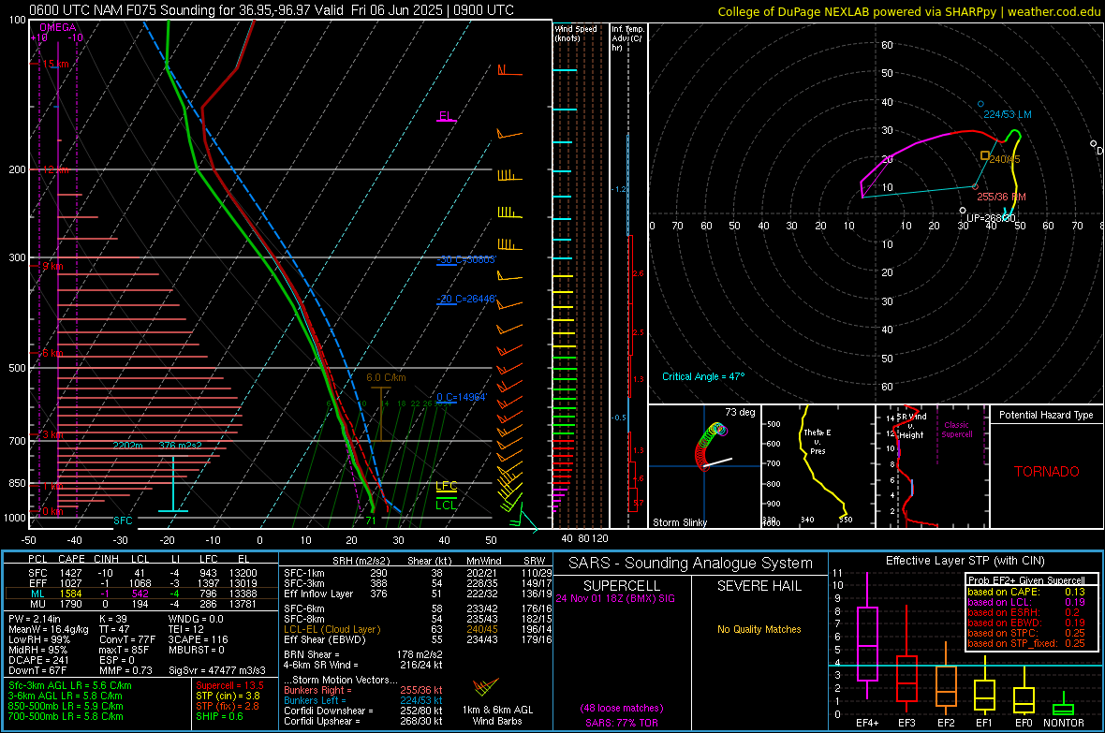Click the Sfc-3km AGL LR = 5.6 C/km line

[x=70, y=685]
